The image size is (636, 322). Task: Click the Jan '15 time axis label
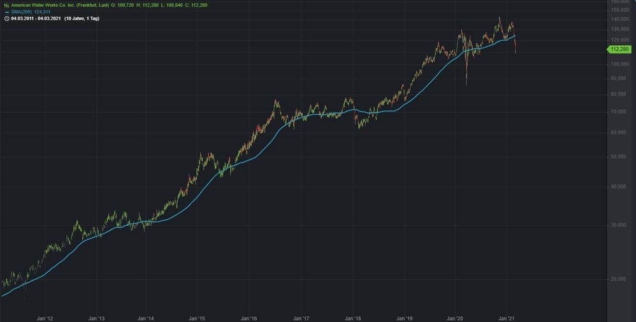click(x=197, y=318)
